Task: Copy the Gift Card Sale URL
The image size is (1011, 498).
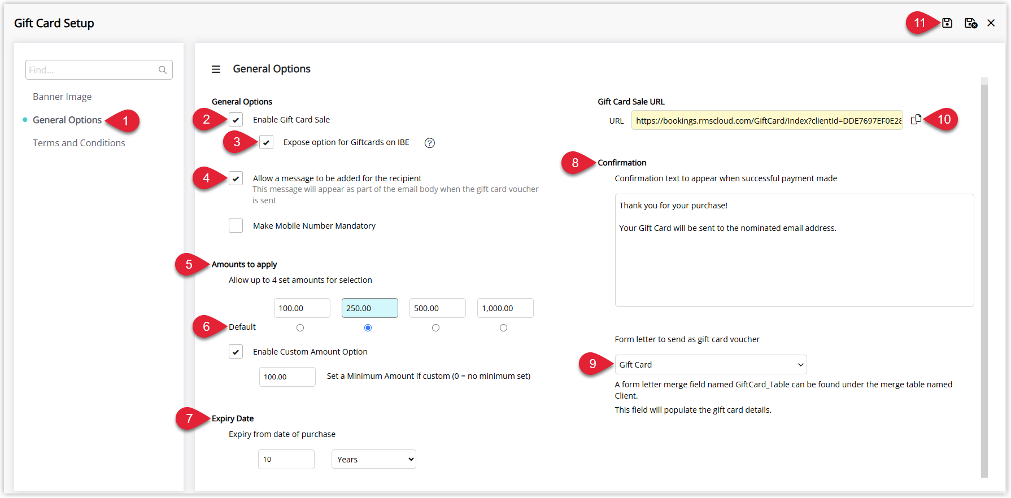Action: click(916, 119)
